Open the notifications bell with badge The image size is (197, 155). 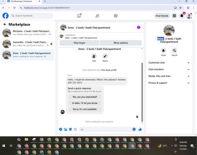point(182,16)
